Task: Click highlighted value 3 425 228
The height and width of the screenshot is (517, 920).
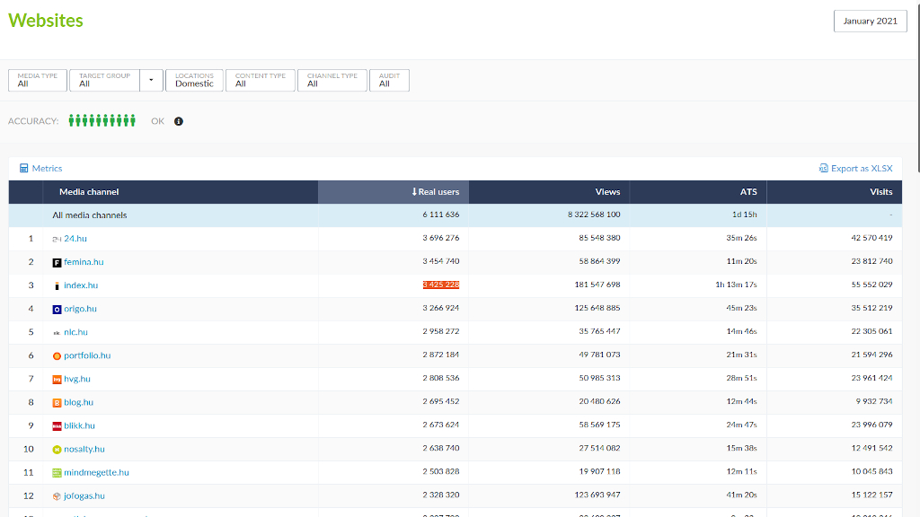Action: (440, 285)
